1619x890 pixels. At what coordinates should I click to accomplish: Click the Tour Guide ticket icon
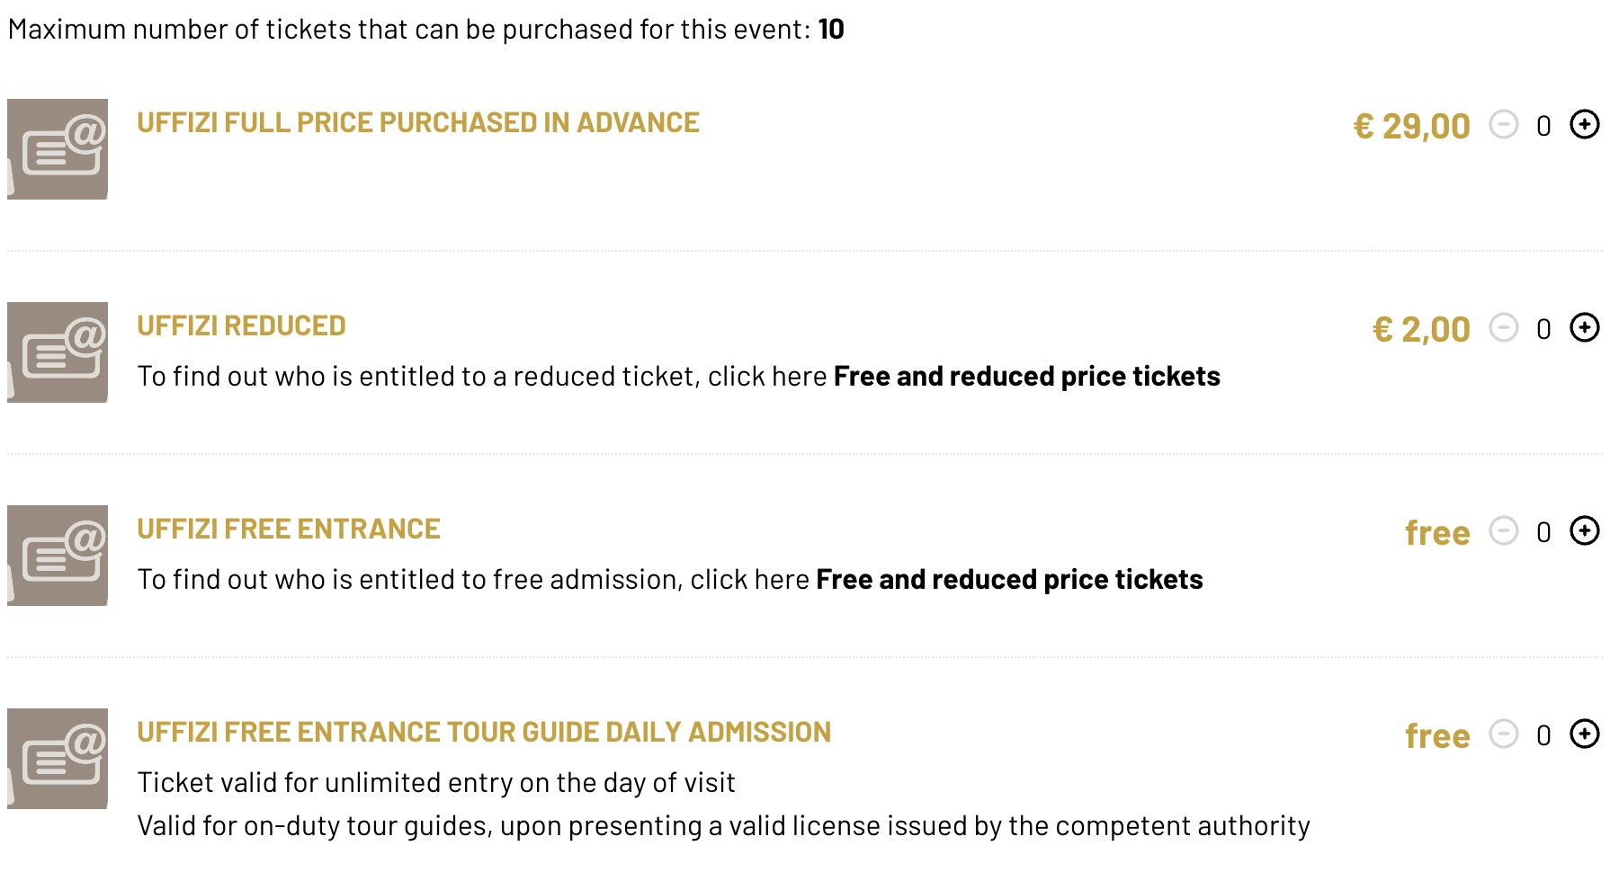pyautogui.click(x=58, y=759)
